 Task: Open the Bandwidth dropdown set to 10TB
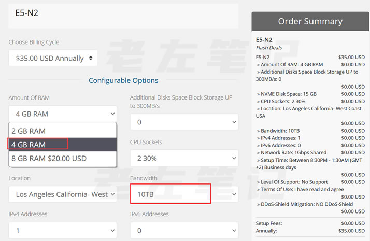coord(184,194)
